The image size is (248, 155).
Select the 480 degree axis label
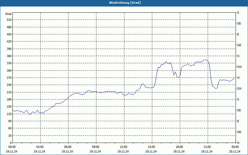click(9, 27)
